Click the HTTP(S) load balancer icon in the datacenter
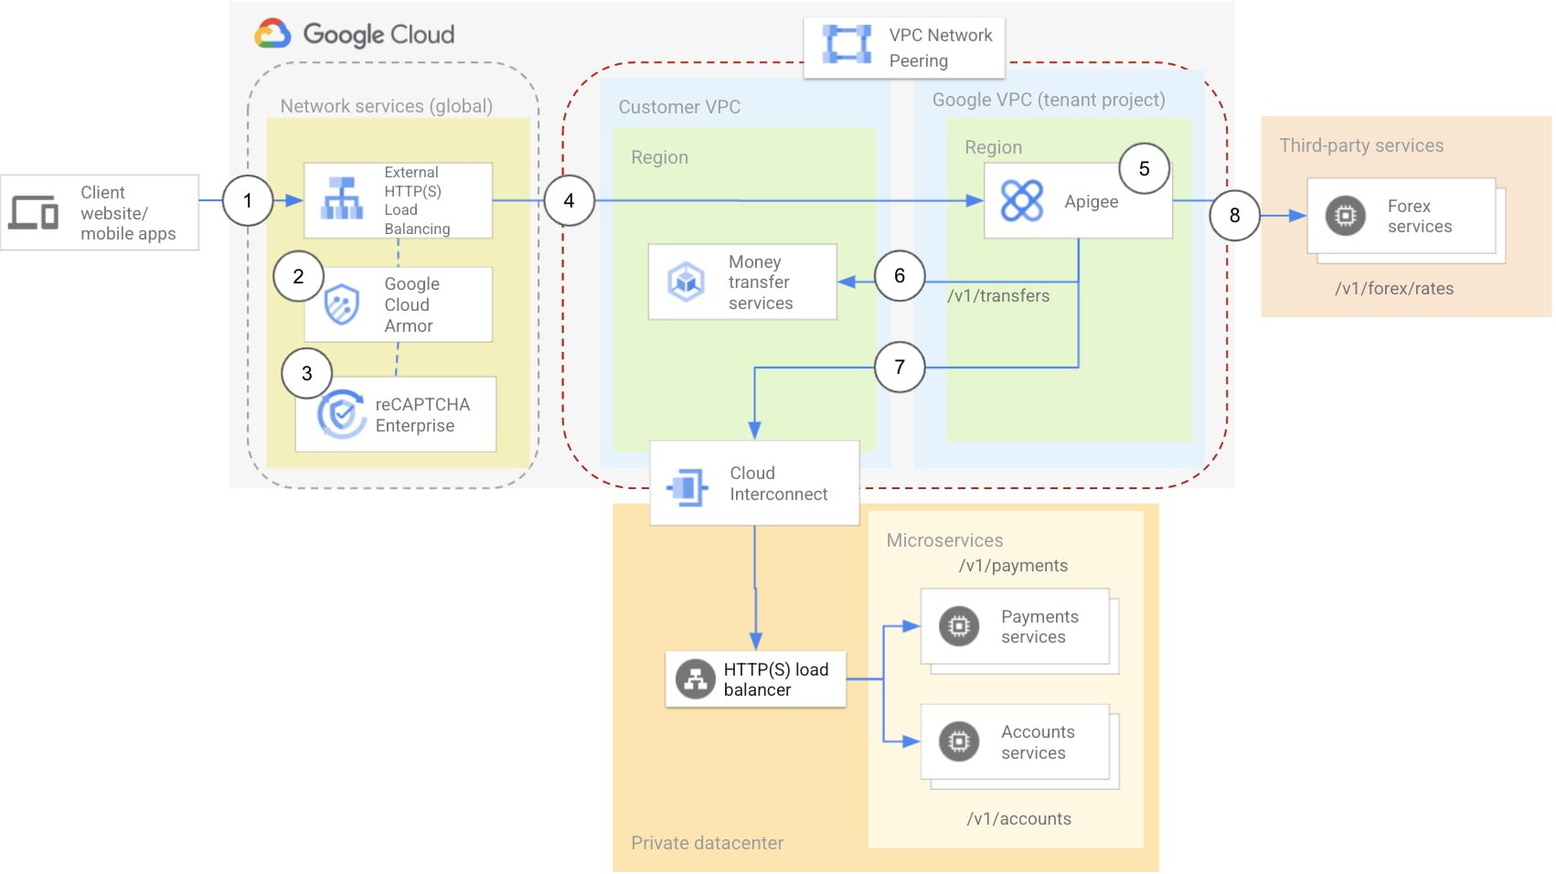This screenshot has height=874, width=1556. [x=695, y=678]
